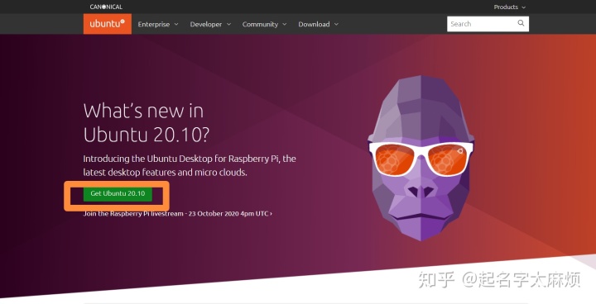
Task: Click the Ubuntu logo home button
Action: [x=107, y=24]
